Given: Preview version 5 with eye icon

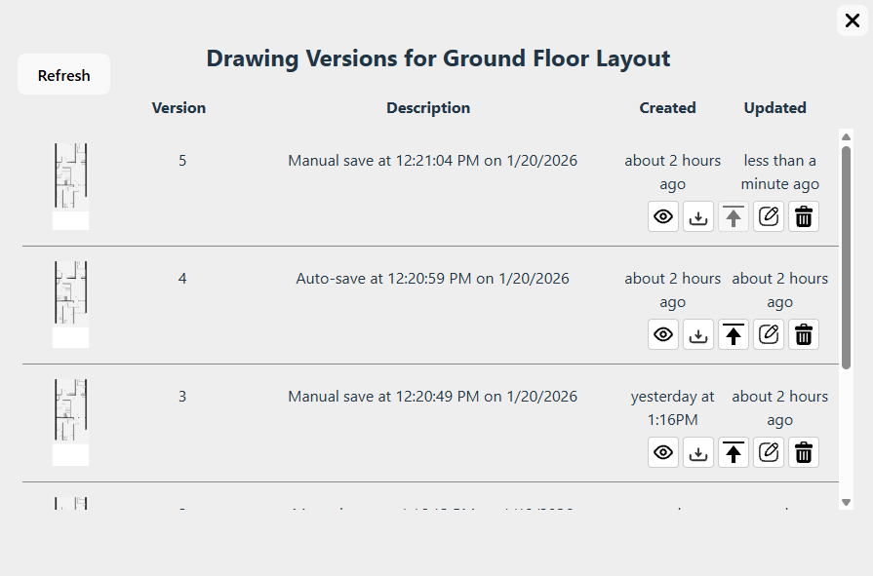Looking at the screenshot, I should 663,216.
